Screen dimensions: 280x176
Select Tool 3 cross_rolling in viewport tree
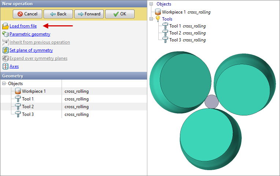pos(187,40)
